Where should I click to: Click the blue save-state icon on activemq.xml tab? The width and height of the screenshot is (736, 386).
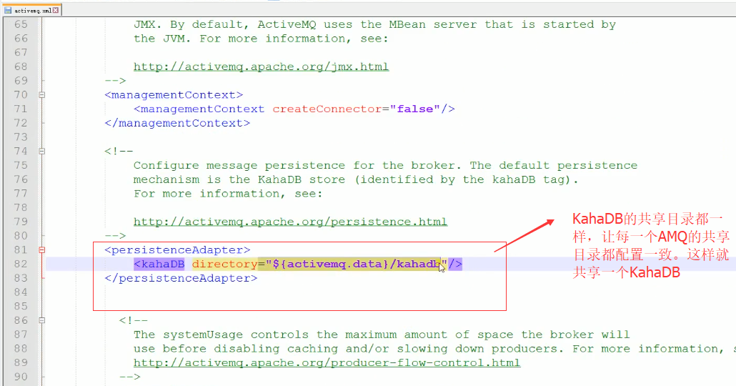click(x=8, y=10)
